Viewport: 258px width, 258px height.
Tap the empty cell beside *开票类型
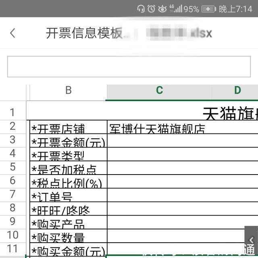click(x=183, y=154)
